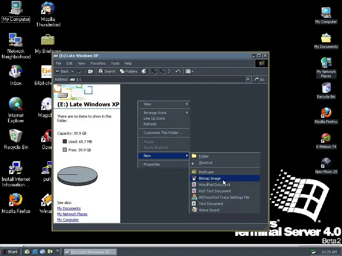Click the Outlook Express quick launch icon

pos(42,252)
